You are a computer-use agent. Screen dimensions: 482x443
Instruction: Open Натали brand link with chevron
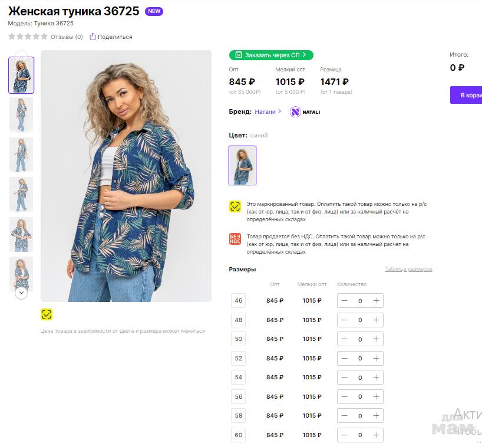[x=268, y=111]
